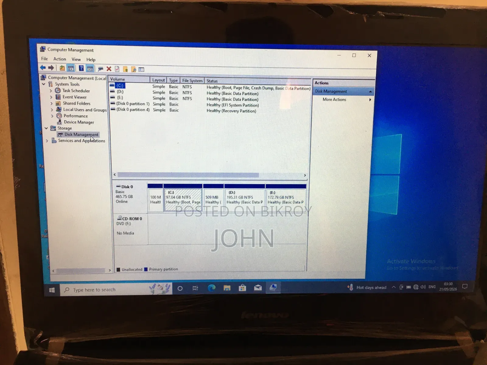
Task: Collapse the Storage node
Action: [x=46, y=128]
